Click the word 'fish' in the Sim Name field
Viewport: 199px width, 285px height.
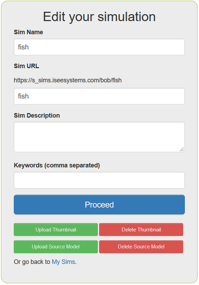23,47
